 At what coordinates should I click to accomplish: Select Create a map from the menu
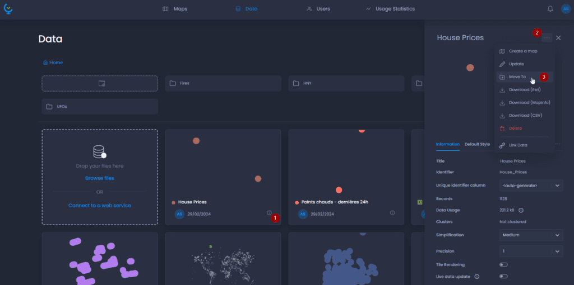pos(524,51)
